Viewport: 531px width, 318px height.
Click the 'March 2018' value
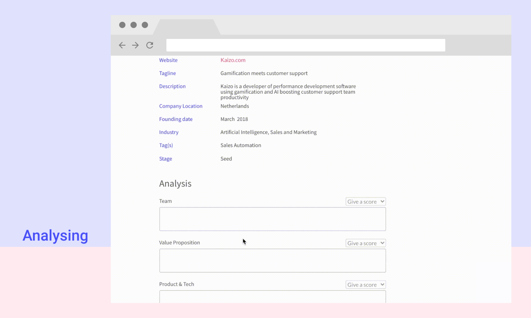point(234,119)
